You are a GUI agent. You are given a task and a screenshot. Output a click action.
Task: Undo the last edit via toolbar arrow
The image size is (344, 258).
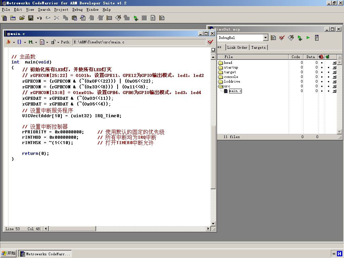tap(39, 18)
